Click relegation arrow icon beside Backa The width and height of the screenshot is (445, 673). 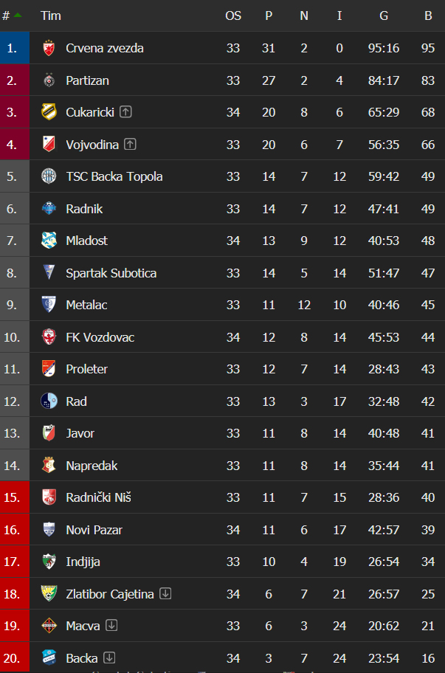pos(109,658)
